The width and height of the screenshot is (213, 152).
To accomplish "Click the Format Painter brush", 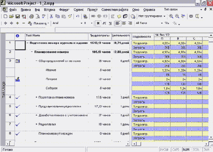I will 70,16.
